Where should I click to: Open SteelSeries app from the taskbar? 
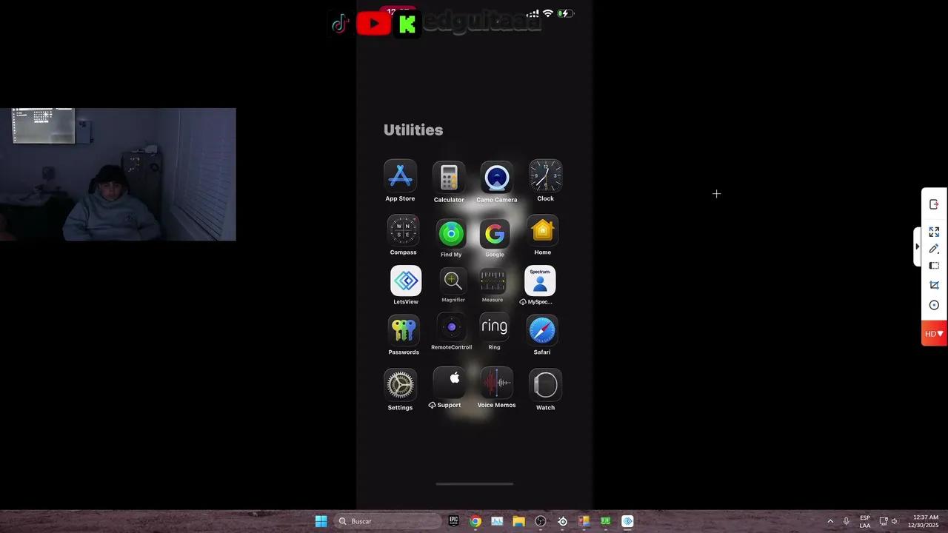(x=562, y=521)
